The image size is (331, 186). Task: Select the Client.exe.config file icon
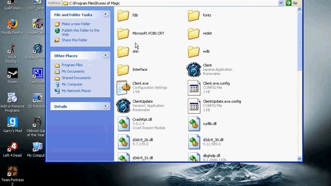click(x=194, y=88)
